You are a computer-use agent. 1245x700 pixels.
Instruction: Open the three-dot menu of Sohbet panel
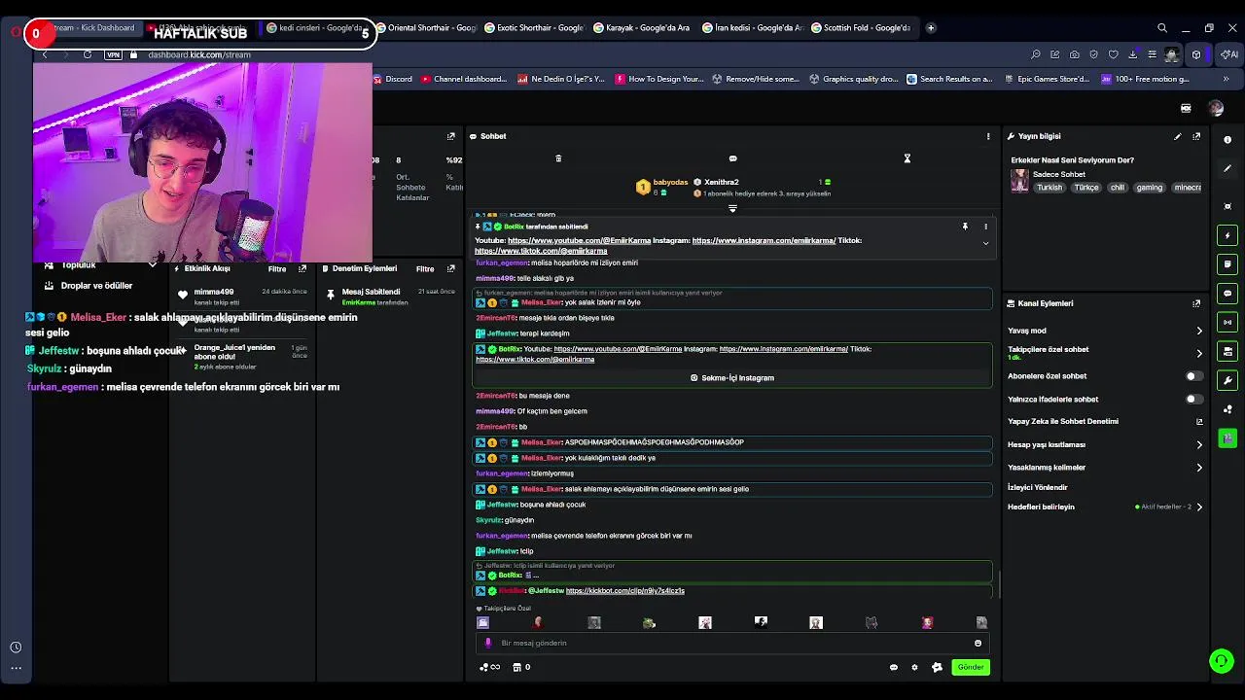(988, 136)
